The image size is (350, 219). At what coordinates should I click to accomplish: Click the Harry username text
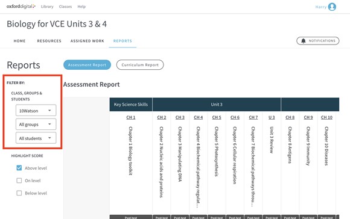pos(321,7)
